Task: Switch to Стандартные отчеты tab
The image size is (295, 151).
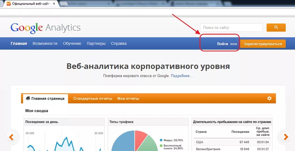Action: (93, 98)
